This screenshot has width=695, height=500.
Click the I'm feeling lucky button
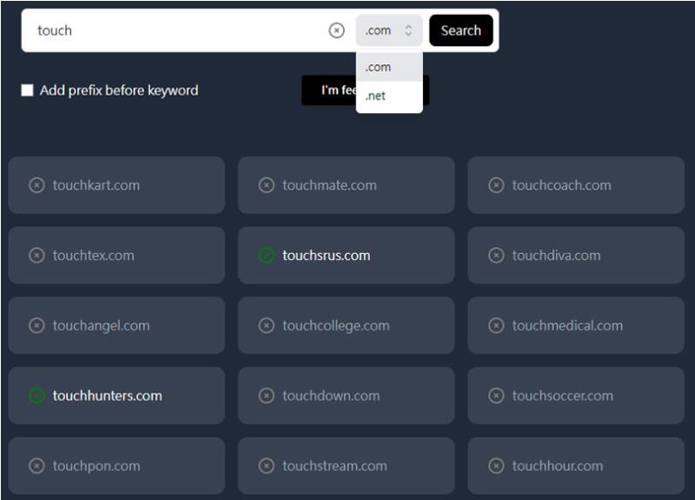click(x=366, y=90)
